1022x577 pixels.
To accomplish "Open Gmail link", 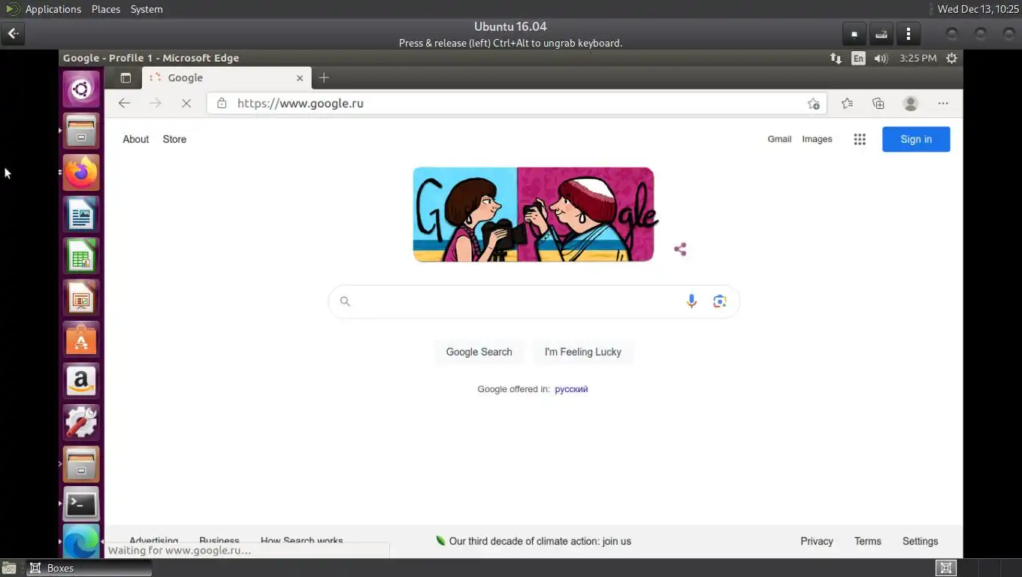I will pyautogui.click(x=779, y=139).
